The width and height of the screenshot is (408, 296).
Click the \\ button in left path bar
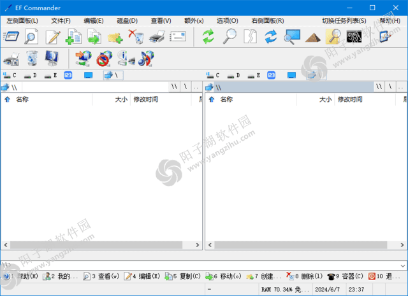click(174, 87)
